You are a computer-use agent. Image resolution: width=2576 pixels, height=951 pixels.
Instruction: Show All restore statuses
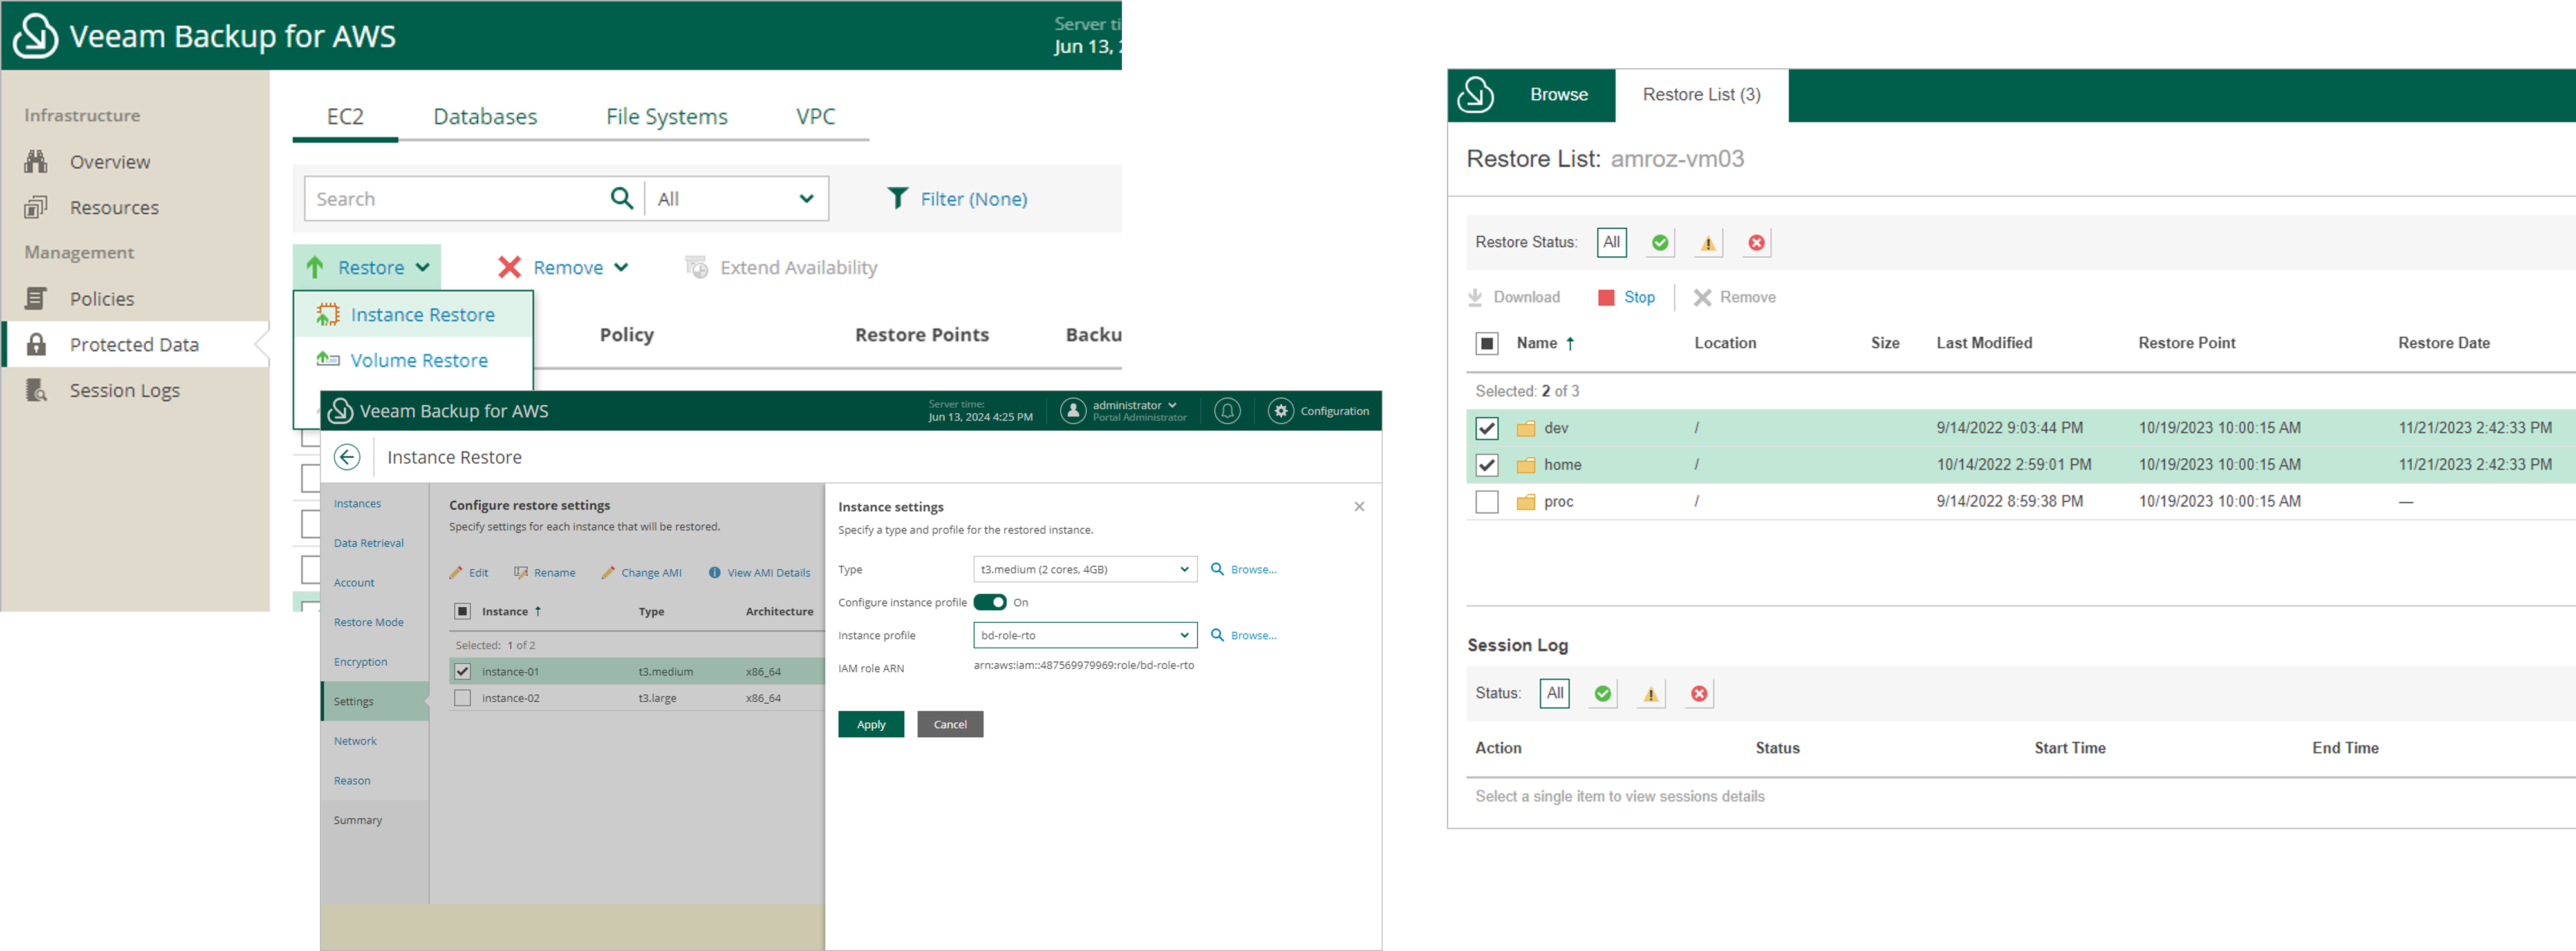point(1611,243)
